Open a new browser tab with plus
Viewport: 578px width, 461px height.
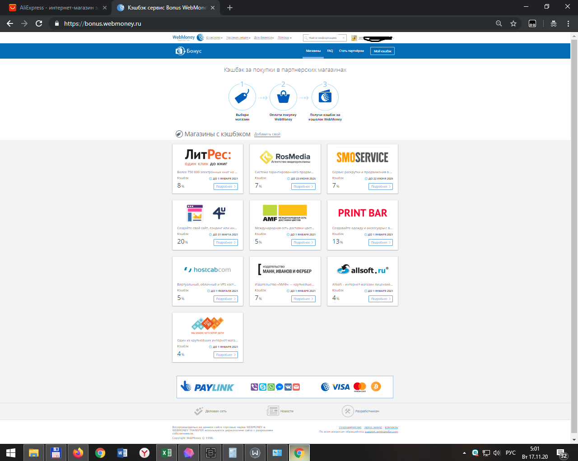[x=230, y=8]
